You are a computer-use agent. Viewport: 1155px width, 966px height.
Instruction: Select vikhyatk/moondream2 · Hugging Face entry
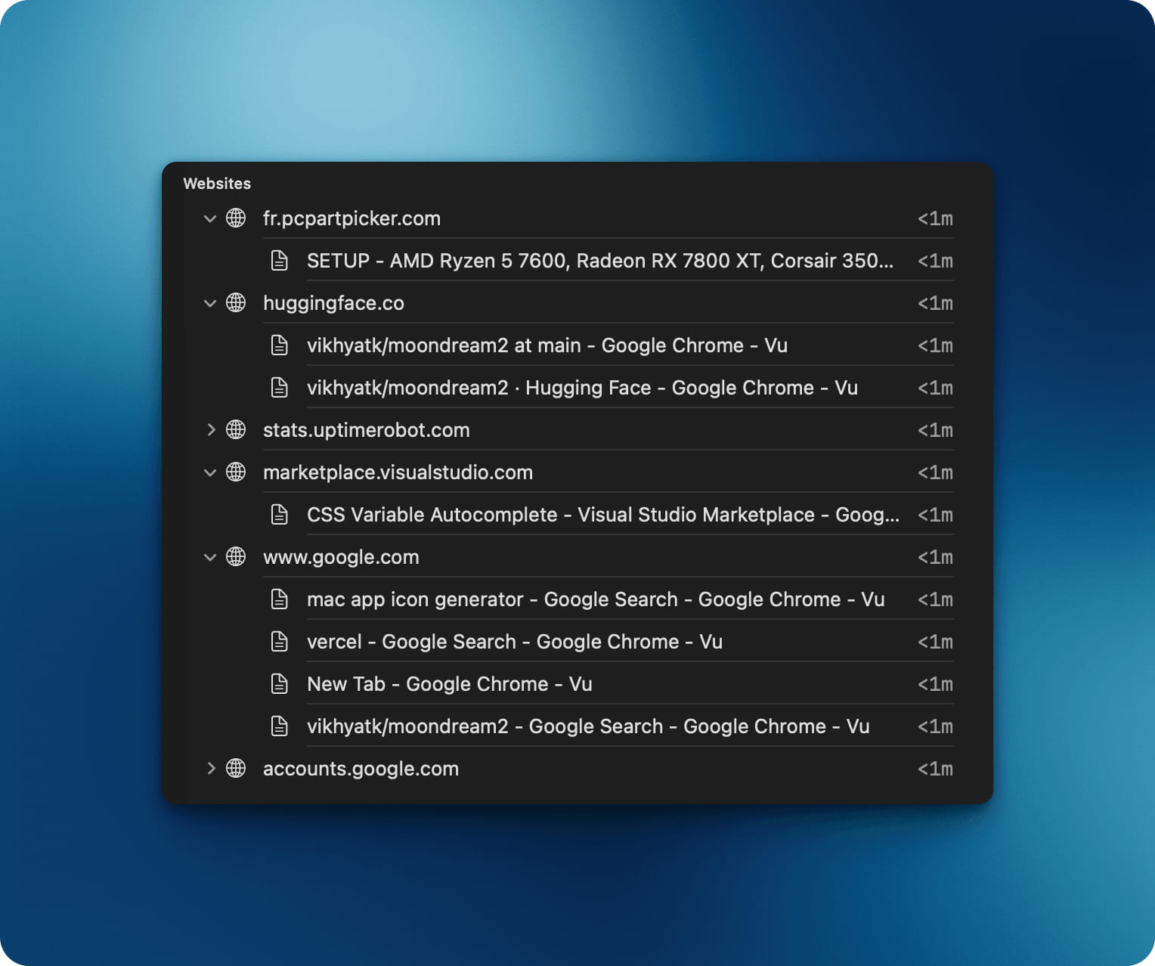pos(581,388)
